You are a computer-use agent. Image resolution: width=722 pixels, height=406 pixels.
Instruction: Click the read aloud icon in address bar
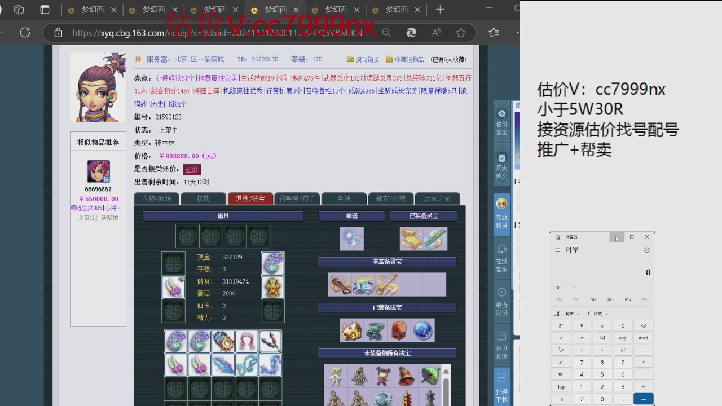(437, 33)
